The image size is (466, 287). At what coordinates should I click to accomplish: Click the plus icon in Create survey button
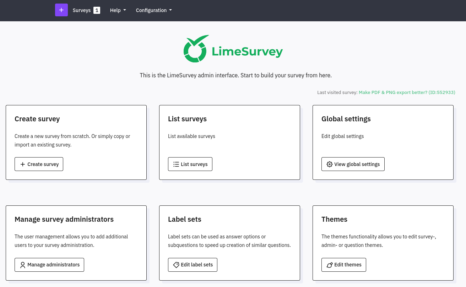pyautogui.click(x=23, y=164)
